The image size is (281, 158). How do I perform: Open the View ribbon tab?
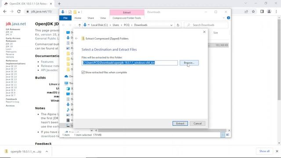[103, 18]
